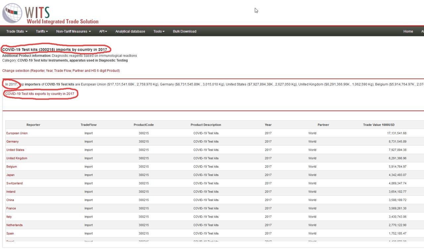Screen dimensions: 424x252
Task: Click the WITS globe logo
Action: [x=12, y=13]
